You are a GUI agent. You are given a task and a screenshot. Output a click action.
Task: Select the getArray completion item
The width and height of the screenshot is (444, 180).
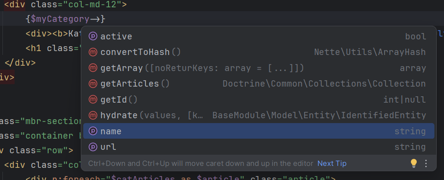(x=259, y=68)
